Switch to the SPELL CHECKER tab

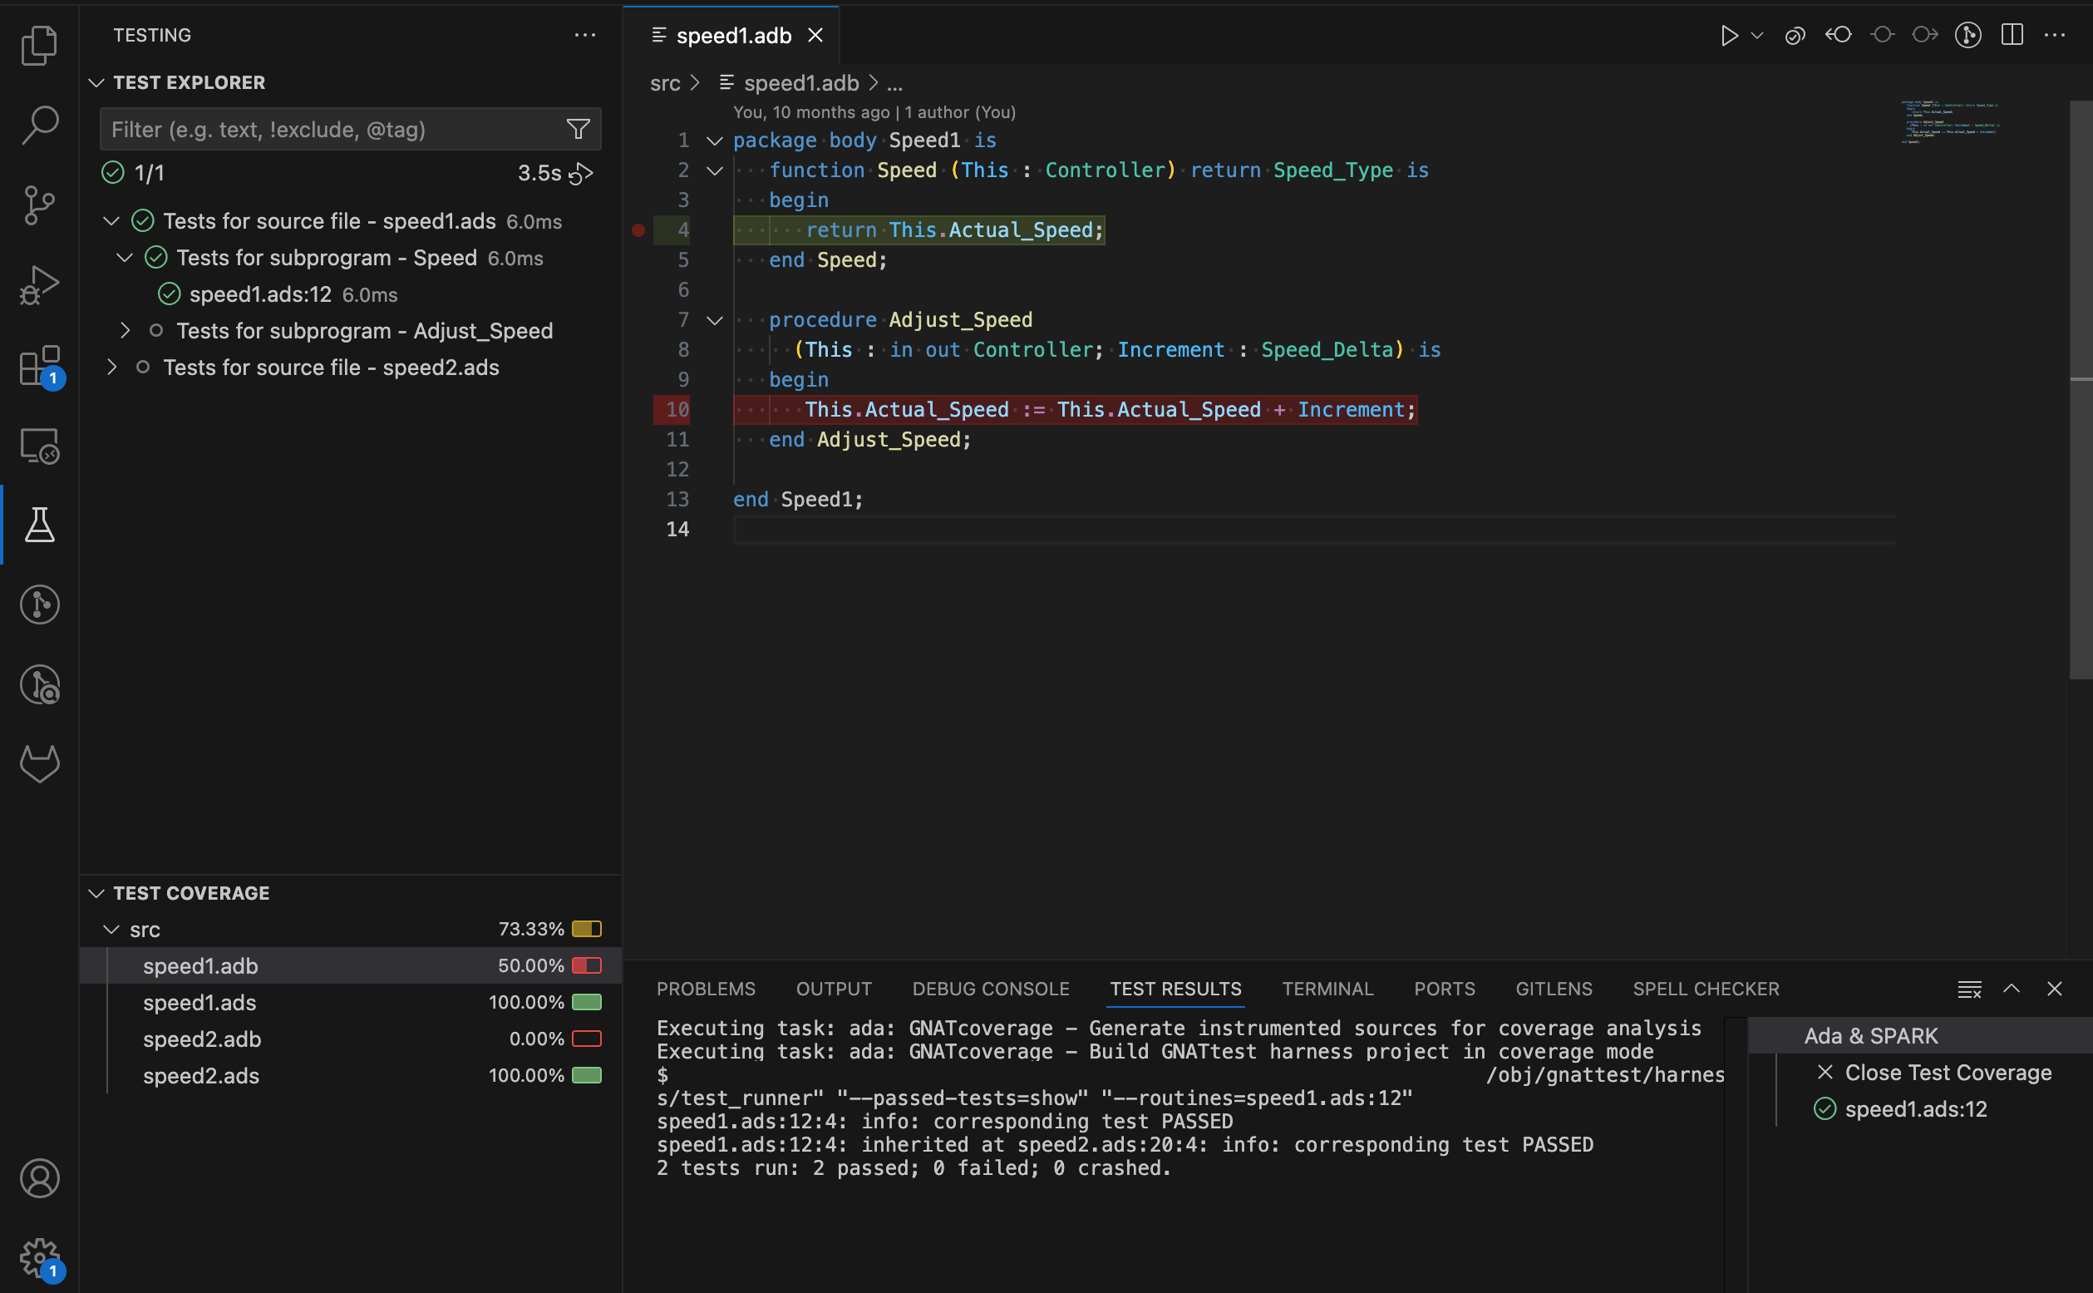1706,989
